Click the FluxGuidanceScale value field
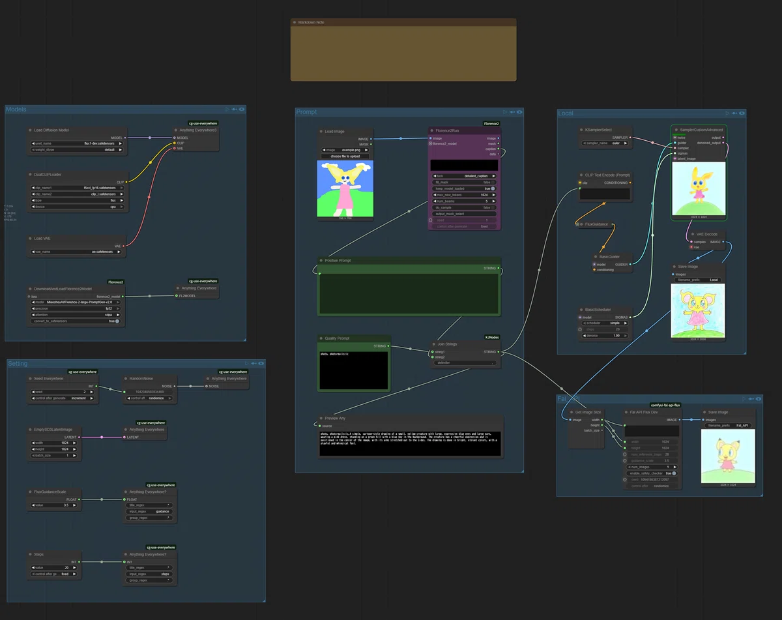Viewport: 782px width, 620px height. pyautogui.click(x=55, y=505)
